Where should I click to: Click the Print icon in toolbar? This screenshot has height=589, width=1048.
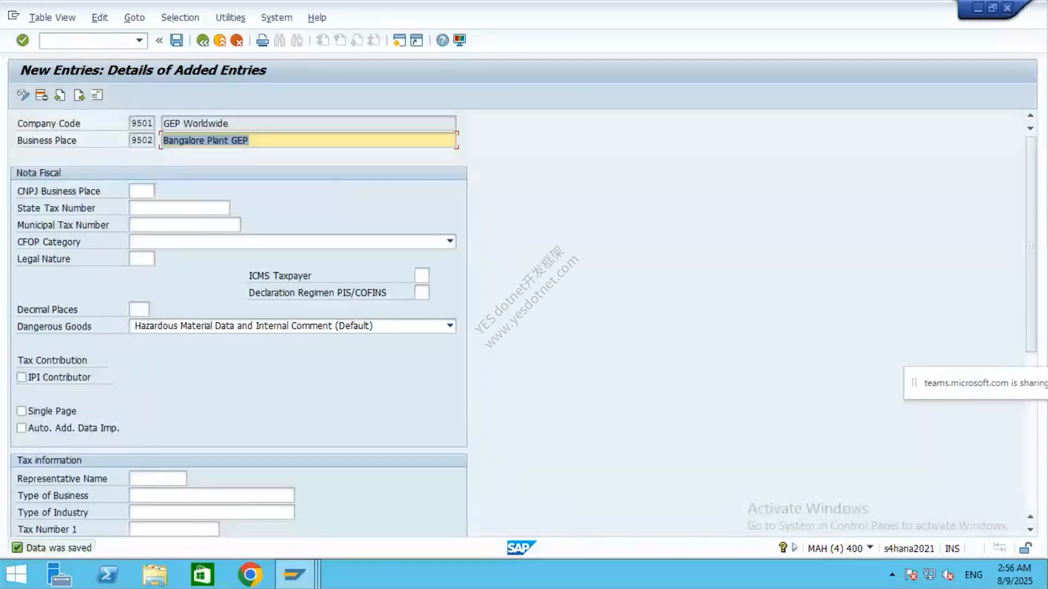[x=263, y=40]
